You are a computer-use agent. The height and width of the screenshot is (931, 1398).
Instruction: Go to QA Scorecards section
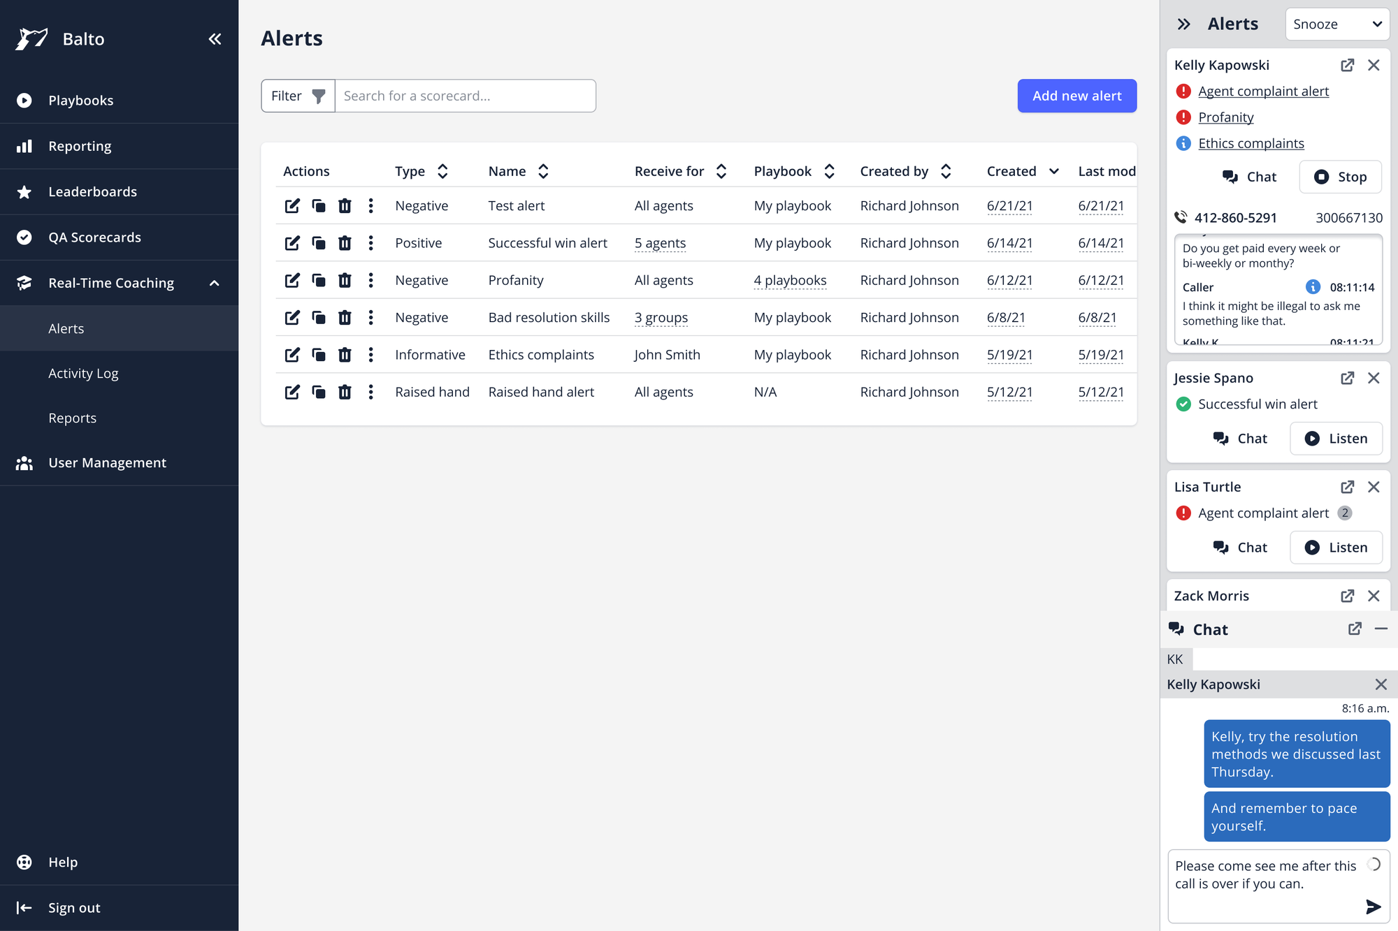94,237
